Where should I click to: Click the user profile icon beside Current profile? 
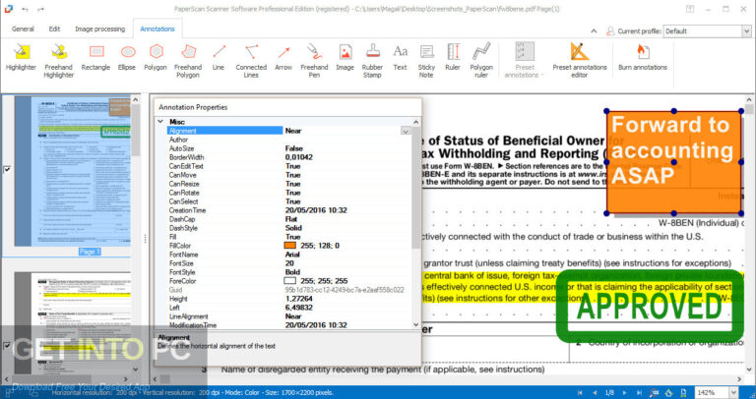click(611, 31)
